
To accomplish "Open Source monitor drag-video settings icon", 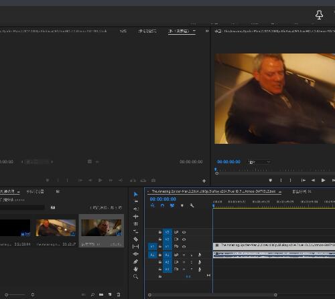I will 90,161.
